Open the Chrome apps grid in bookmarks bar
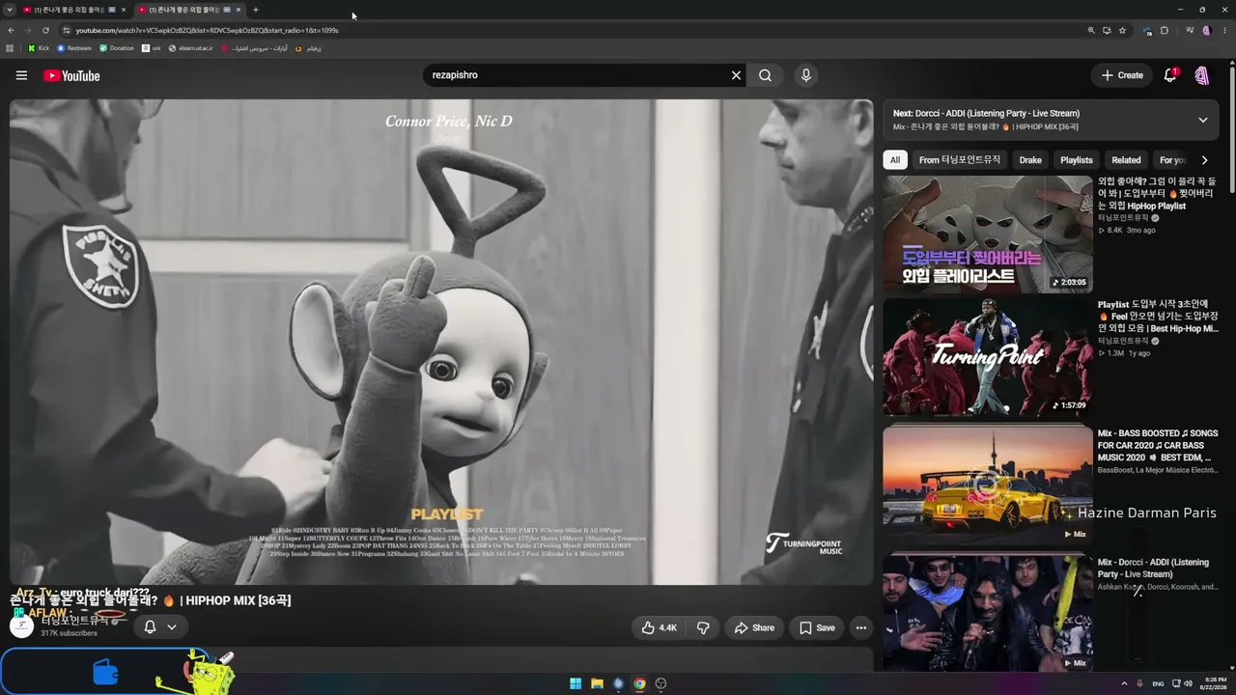1236x695 pixels. [10, 48]
